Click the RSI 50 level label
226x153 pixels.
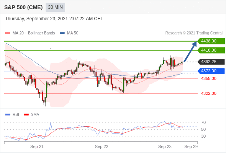coord(203,129)
